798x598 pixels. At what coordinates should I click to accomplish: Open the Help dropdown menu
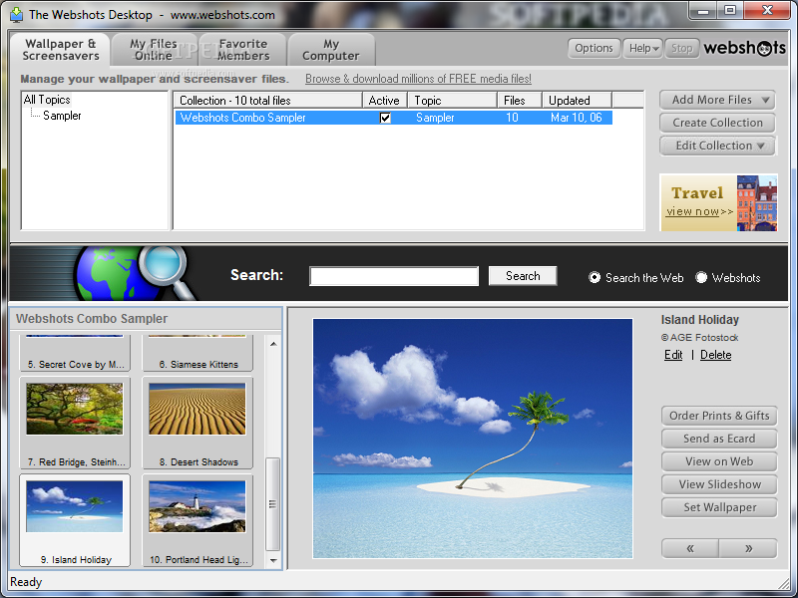point(642,48)
